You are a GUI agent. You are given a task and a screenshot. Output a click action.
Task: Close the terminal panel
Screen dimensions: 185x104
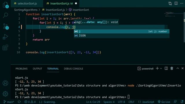(x=182, y=68)
